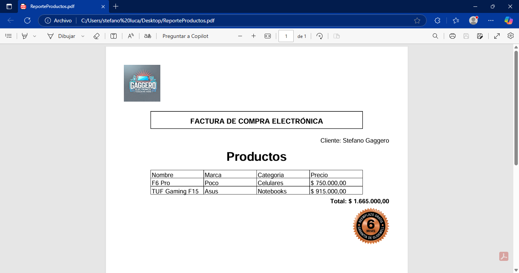View site information for Archivo
Image resolution: width=519 pixels, height=273 pixels.
tap(58, 20)
